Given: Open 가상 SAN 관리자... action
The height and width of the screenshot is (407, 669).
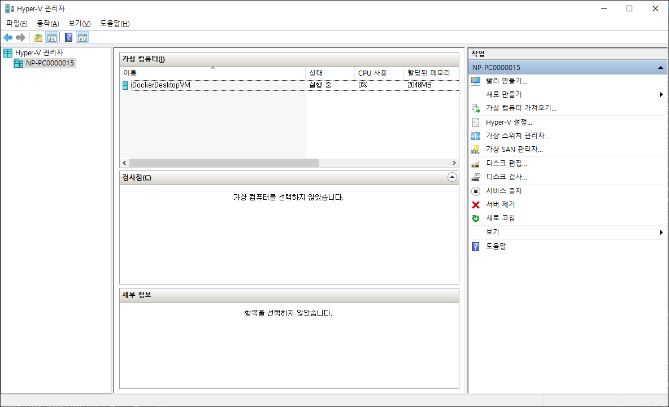Looking at the screenshot, I should [x=514, y=150].
